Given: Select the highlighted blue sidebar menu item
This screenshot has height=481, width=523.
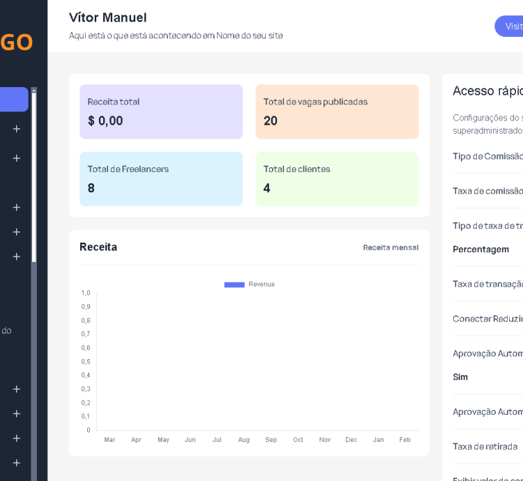Looking at the screenshot, I should 14,100.
